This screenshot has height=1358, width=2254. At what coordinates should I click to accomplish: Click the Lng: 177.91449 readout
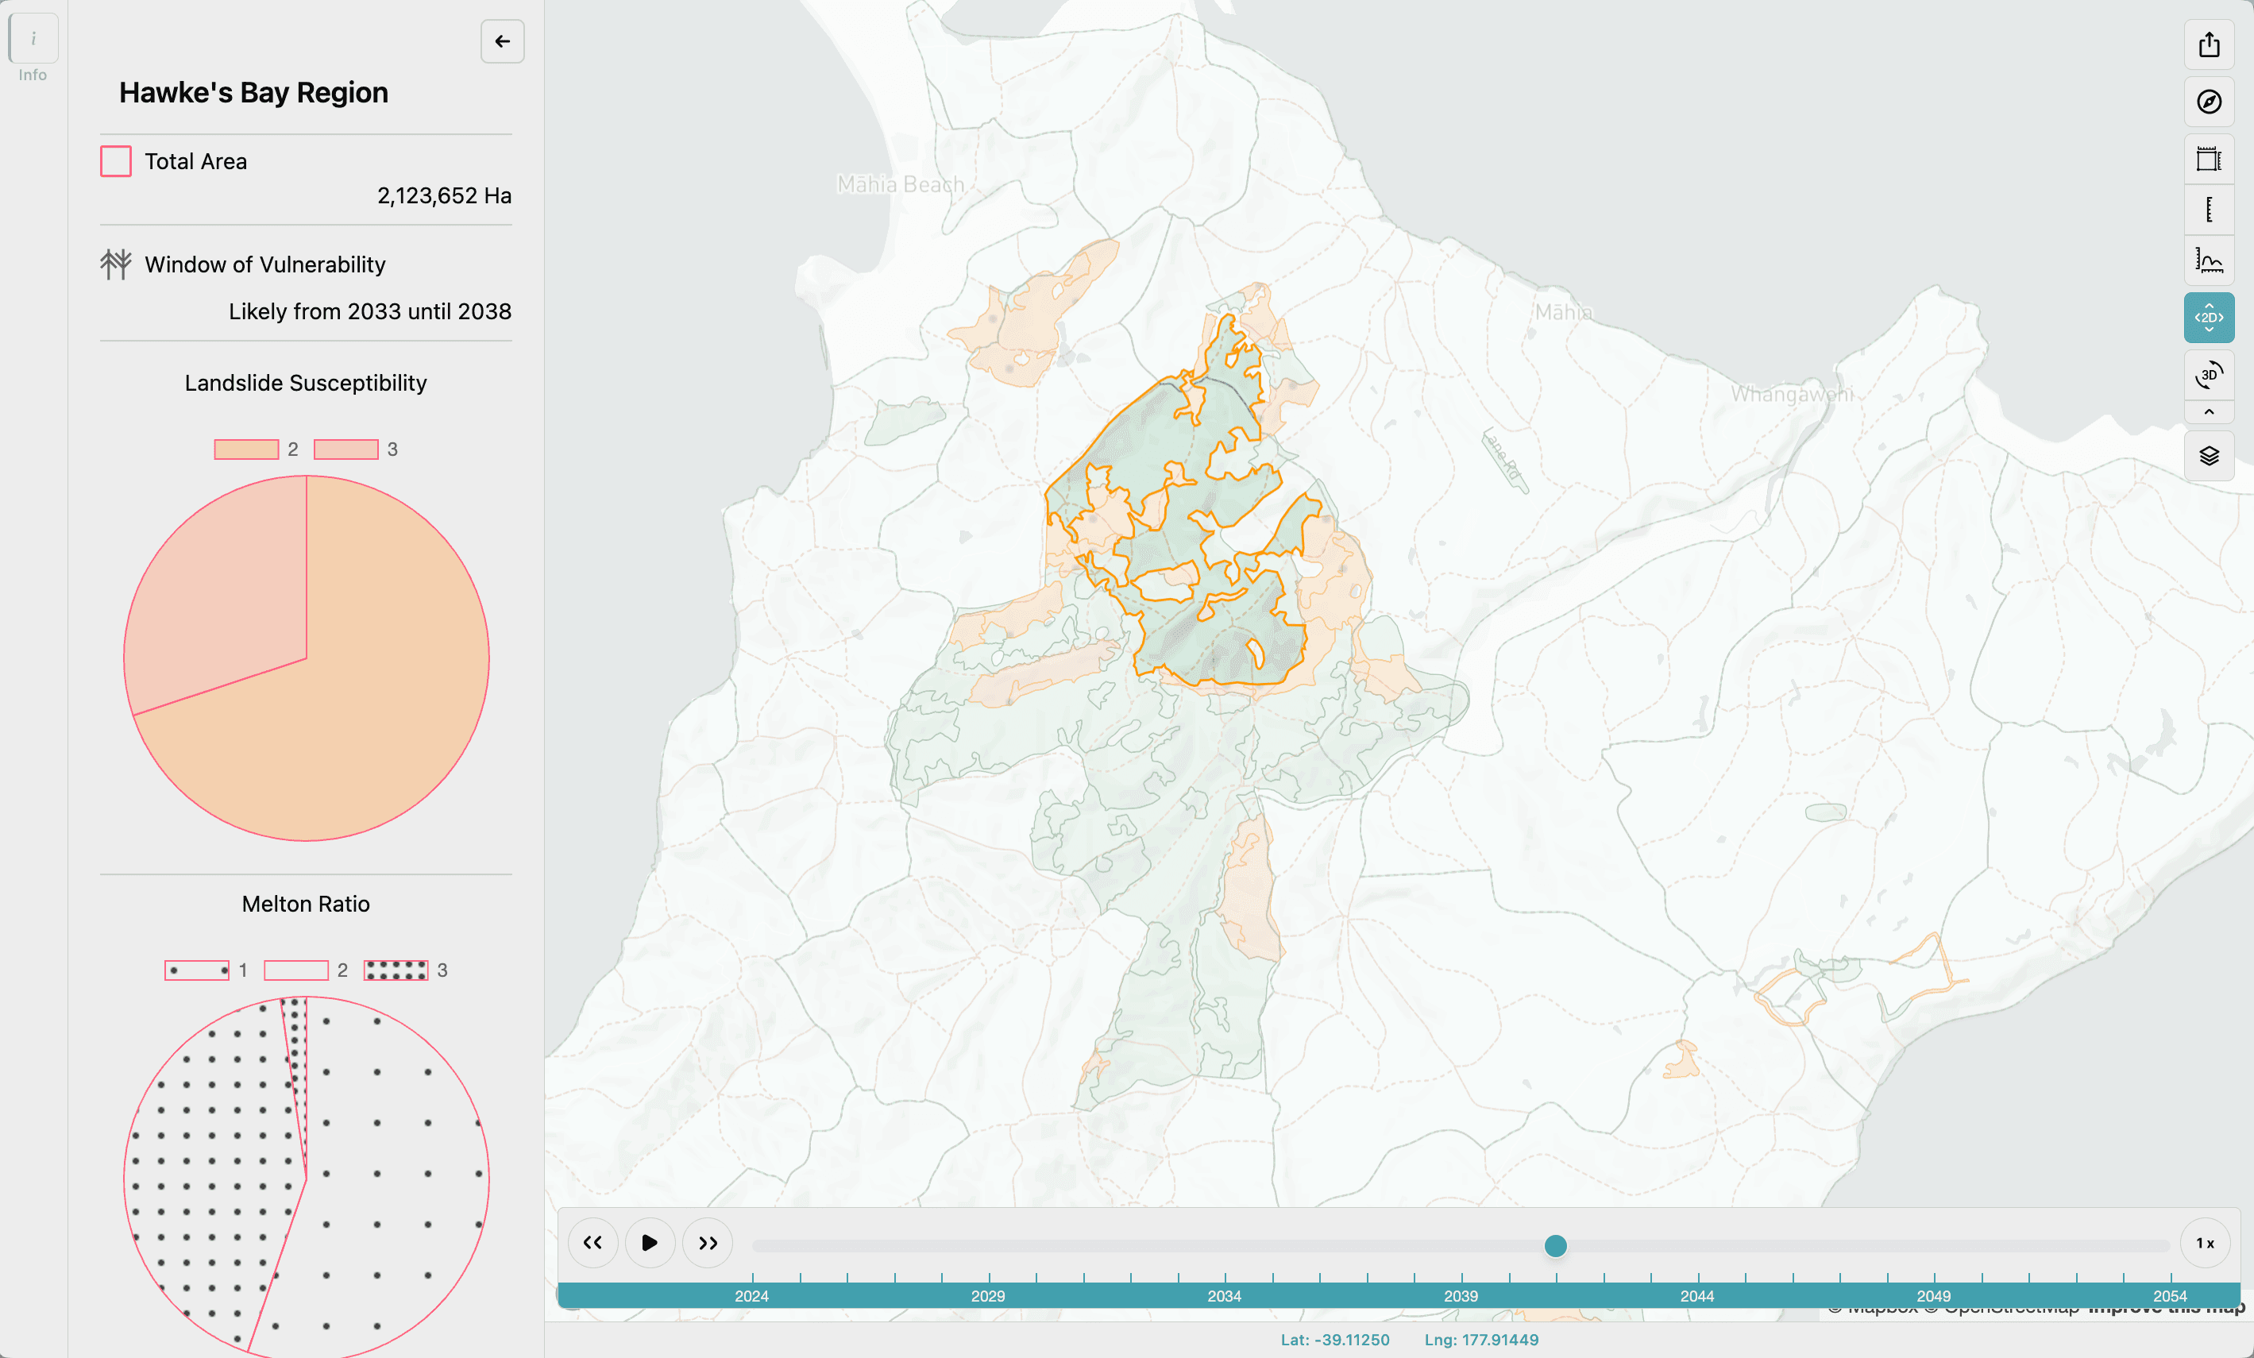click(1481, 1340)
